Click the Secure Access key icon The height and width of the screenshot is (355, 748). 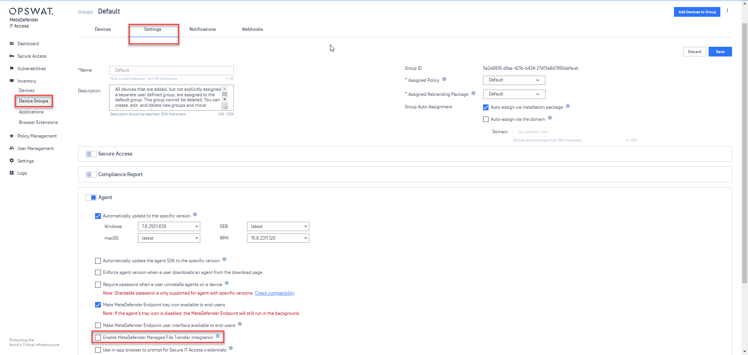tap(12, 56)
